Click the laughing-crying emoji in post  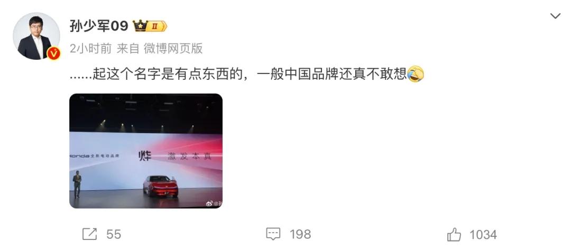pos(415,74)
